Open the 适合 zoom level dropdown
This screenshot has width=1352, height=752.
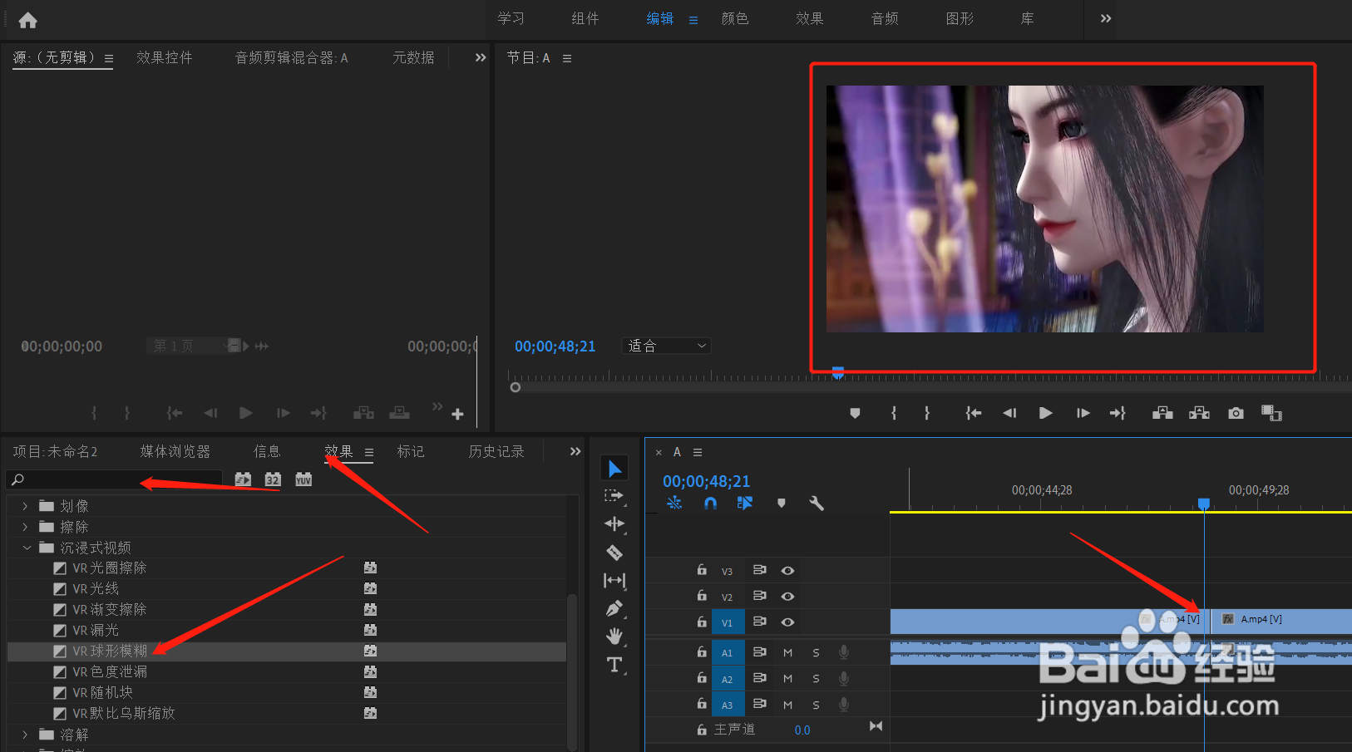coord(667,346)
